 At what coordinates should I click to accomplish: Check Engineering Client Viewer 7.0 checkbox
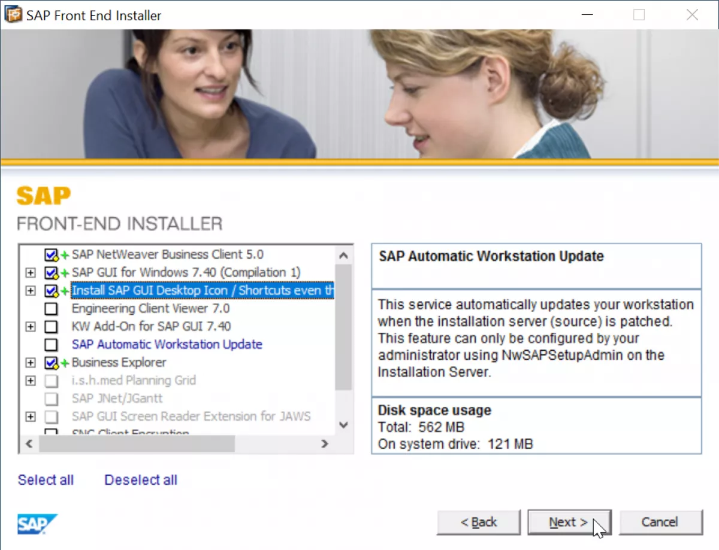[51, 309]
